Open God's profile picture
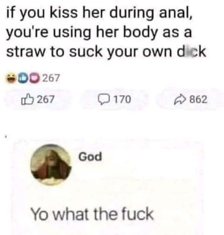 coord(51,165)
